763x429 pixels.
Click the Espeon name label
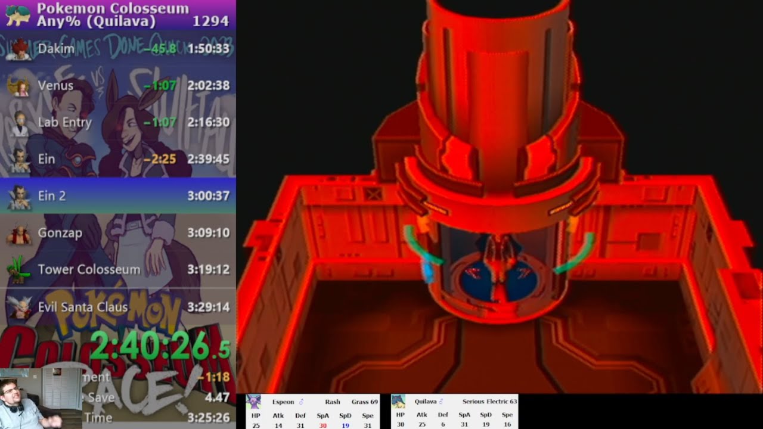283,402
